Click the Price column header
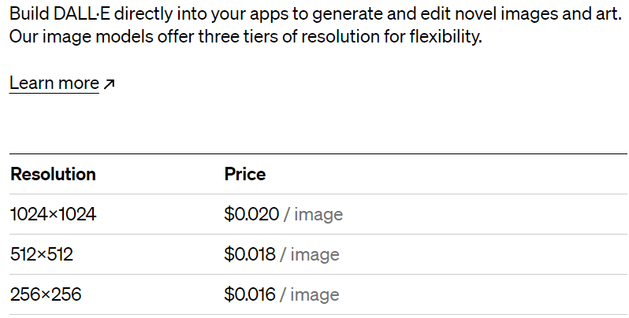The image size is (629, 318). click(x=245, y=174)
